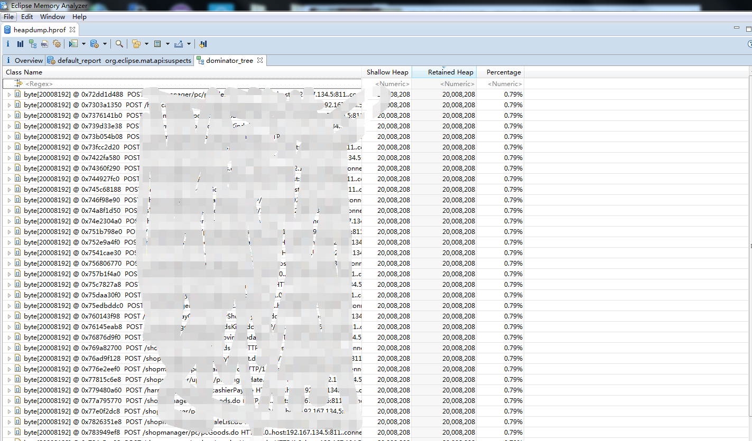Viewport: 752px width, 441px height.
Task: Expand the byte array row 0x7422fa580
Action: click(x=9, y=158)
